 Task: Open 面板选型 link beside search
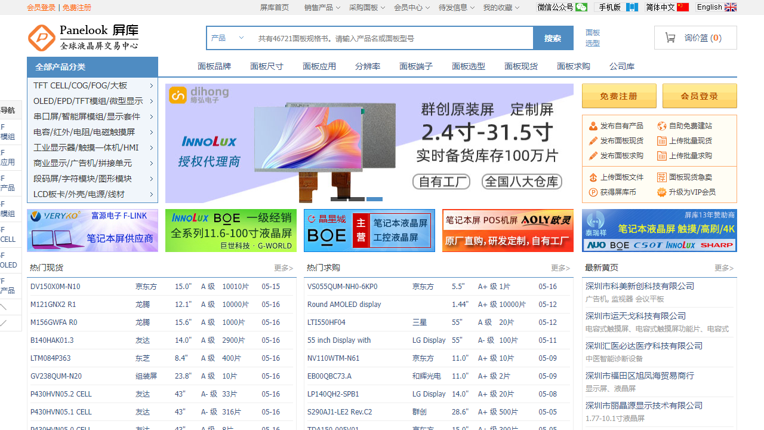[593, 38]
